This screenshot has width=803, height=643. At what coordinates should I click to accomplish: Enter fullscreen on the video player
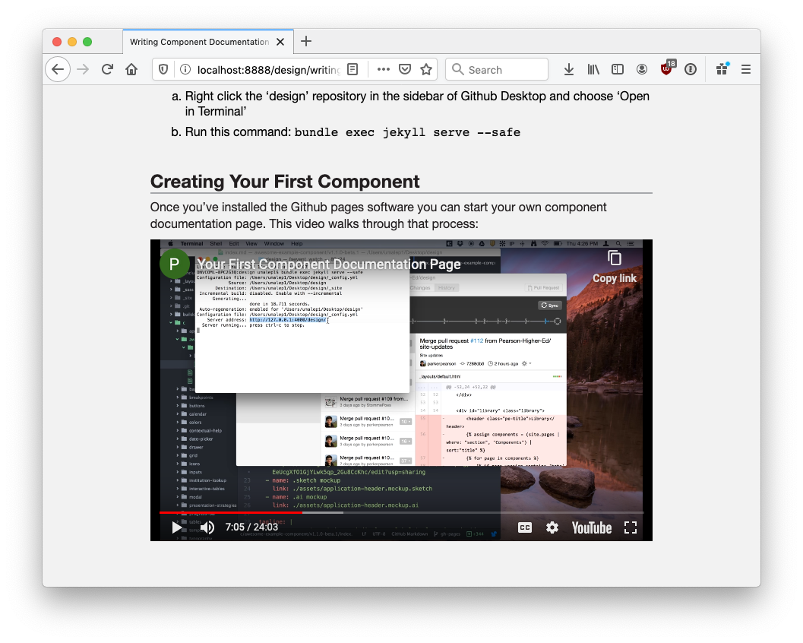[x=631, y=527]
